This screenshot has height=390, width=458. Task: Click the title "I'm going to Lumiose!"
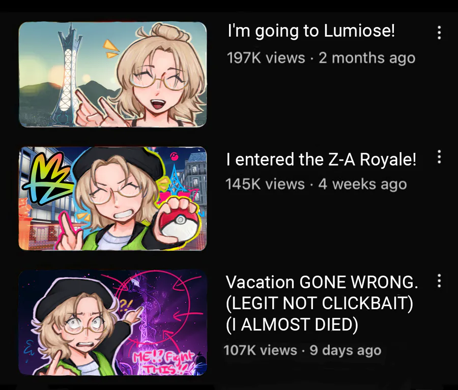pos(311,31)
